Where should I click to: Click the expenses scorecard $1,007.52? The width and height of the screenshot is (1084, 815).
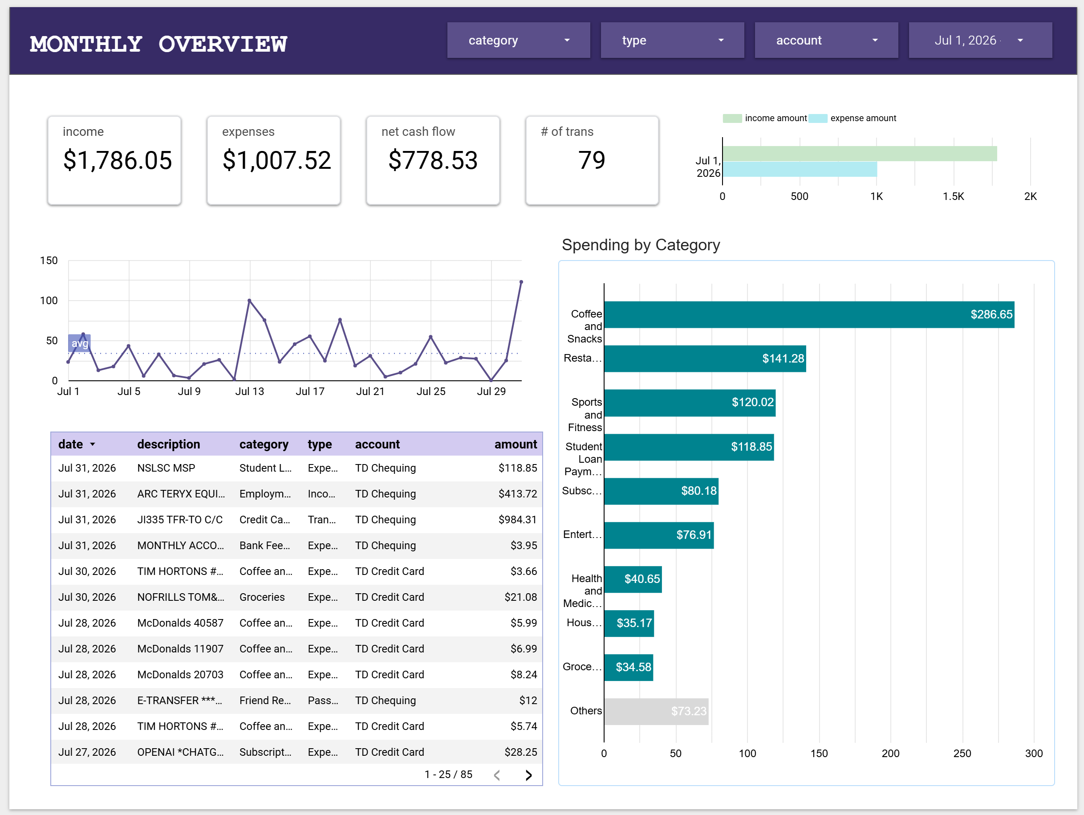[274, 160]
